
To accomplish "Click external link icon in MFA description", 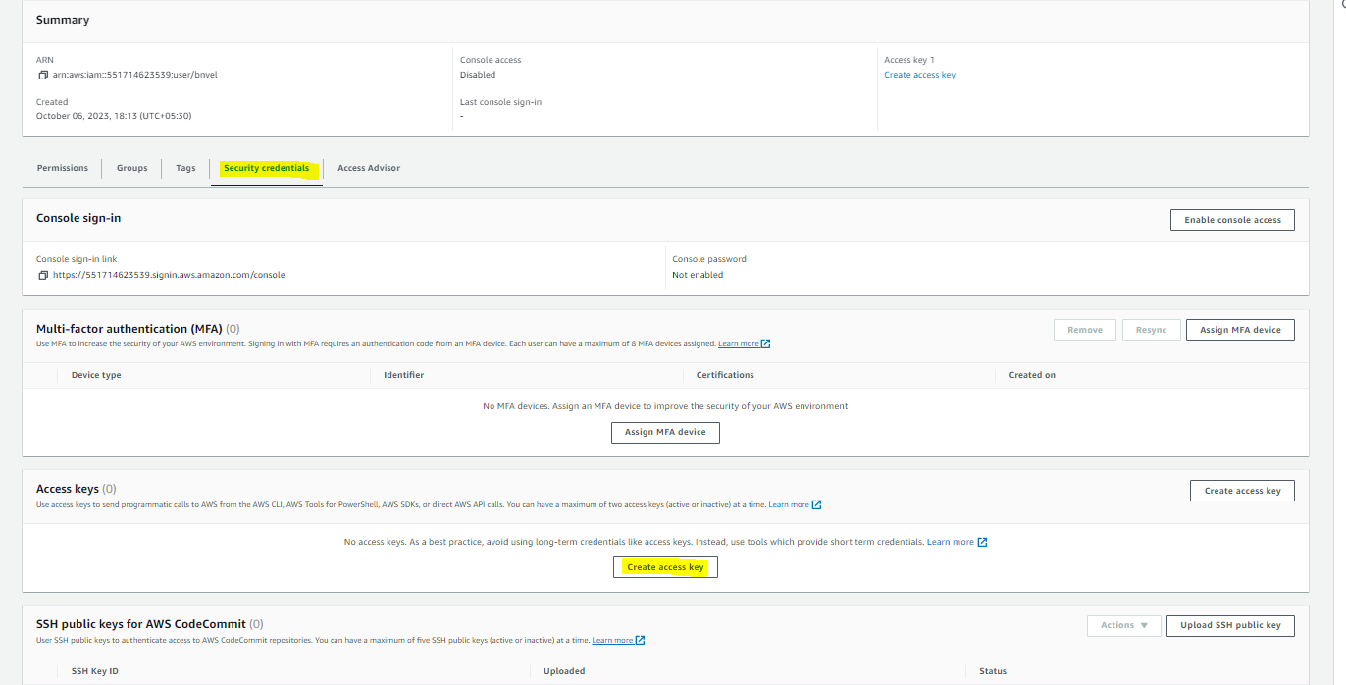I will [766, 344].
